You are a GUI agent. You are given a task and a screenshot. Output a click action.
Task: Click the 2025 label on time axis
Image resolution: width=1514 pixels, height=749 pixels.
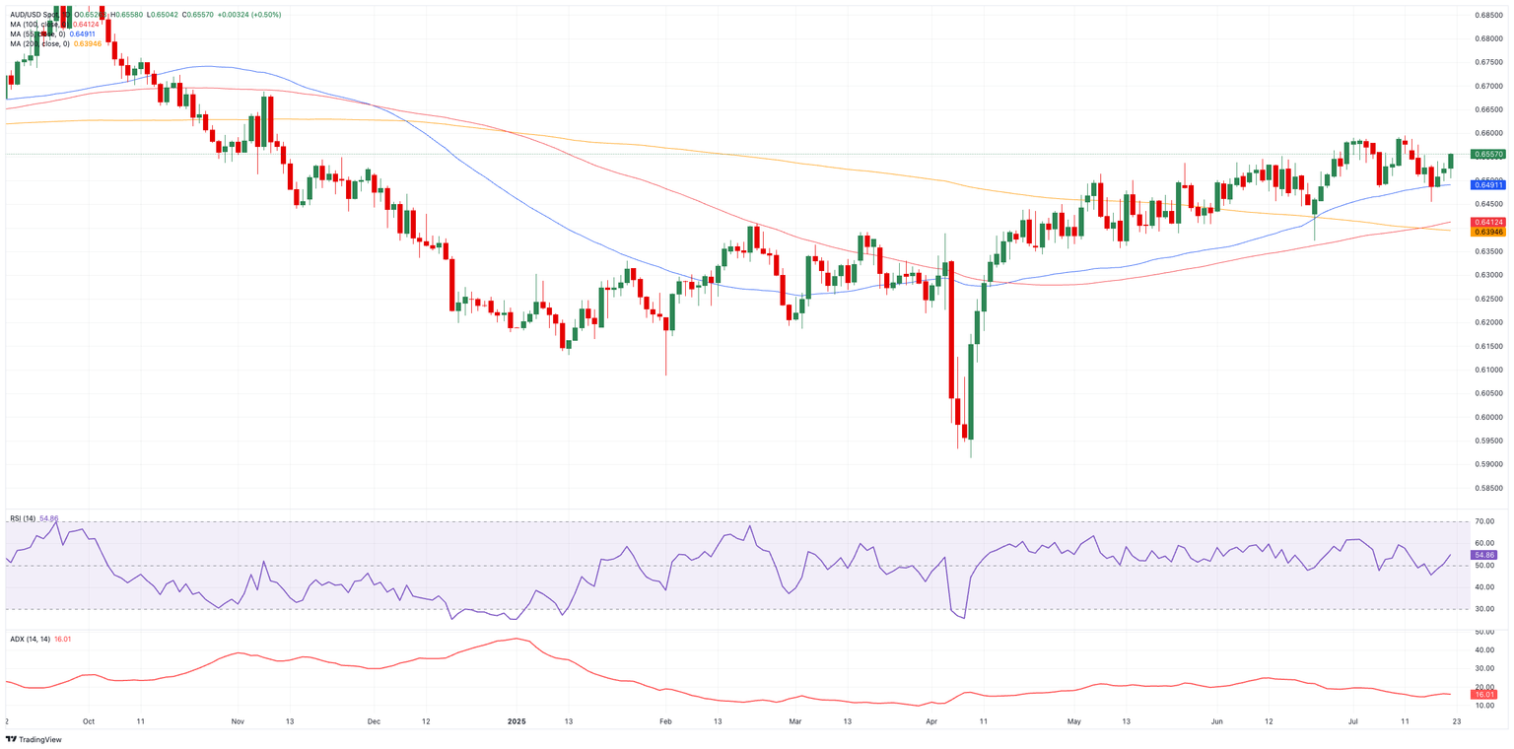tap(517, 721)
